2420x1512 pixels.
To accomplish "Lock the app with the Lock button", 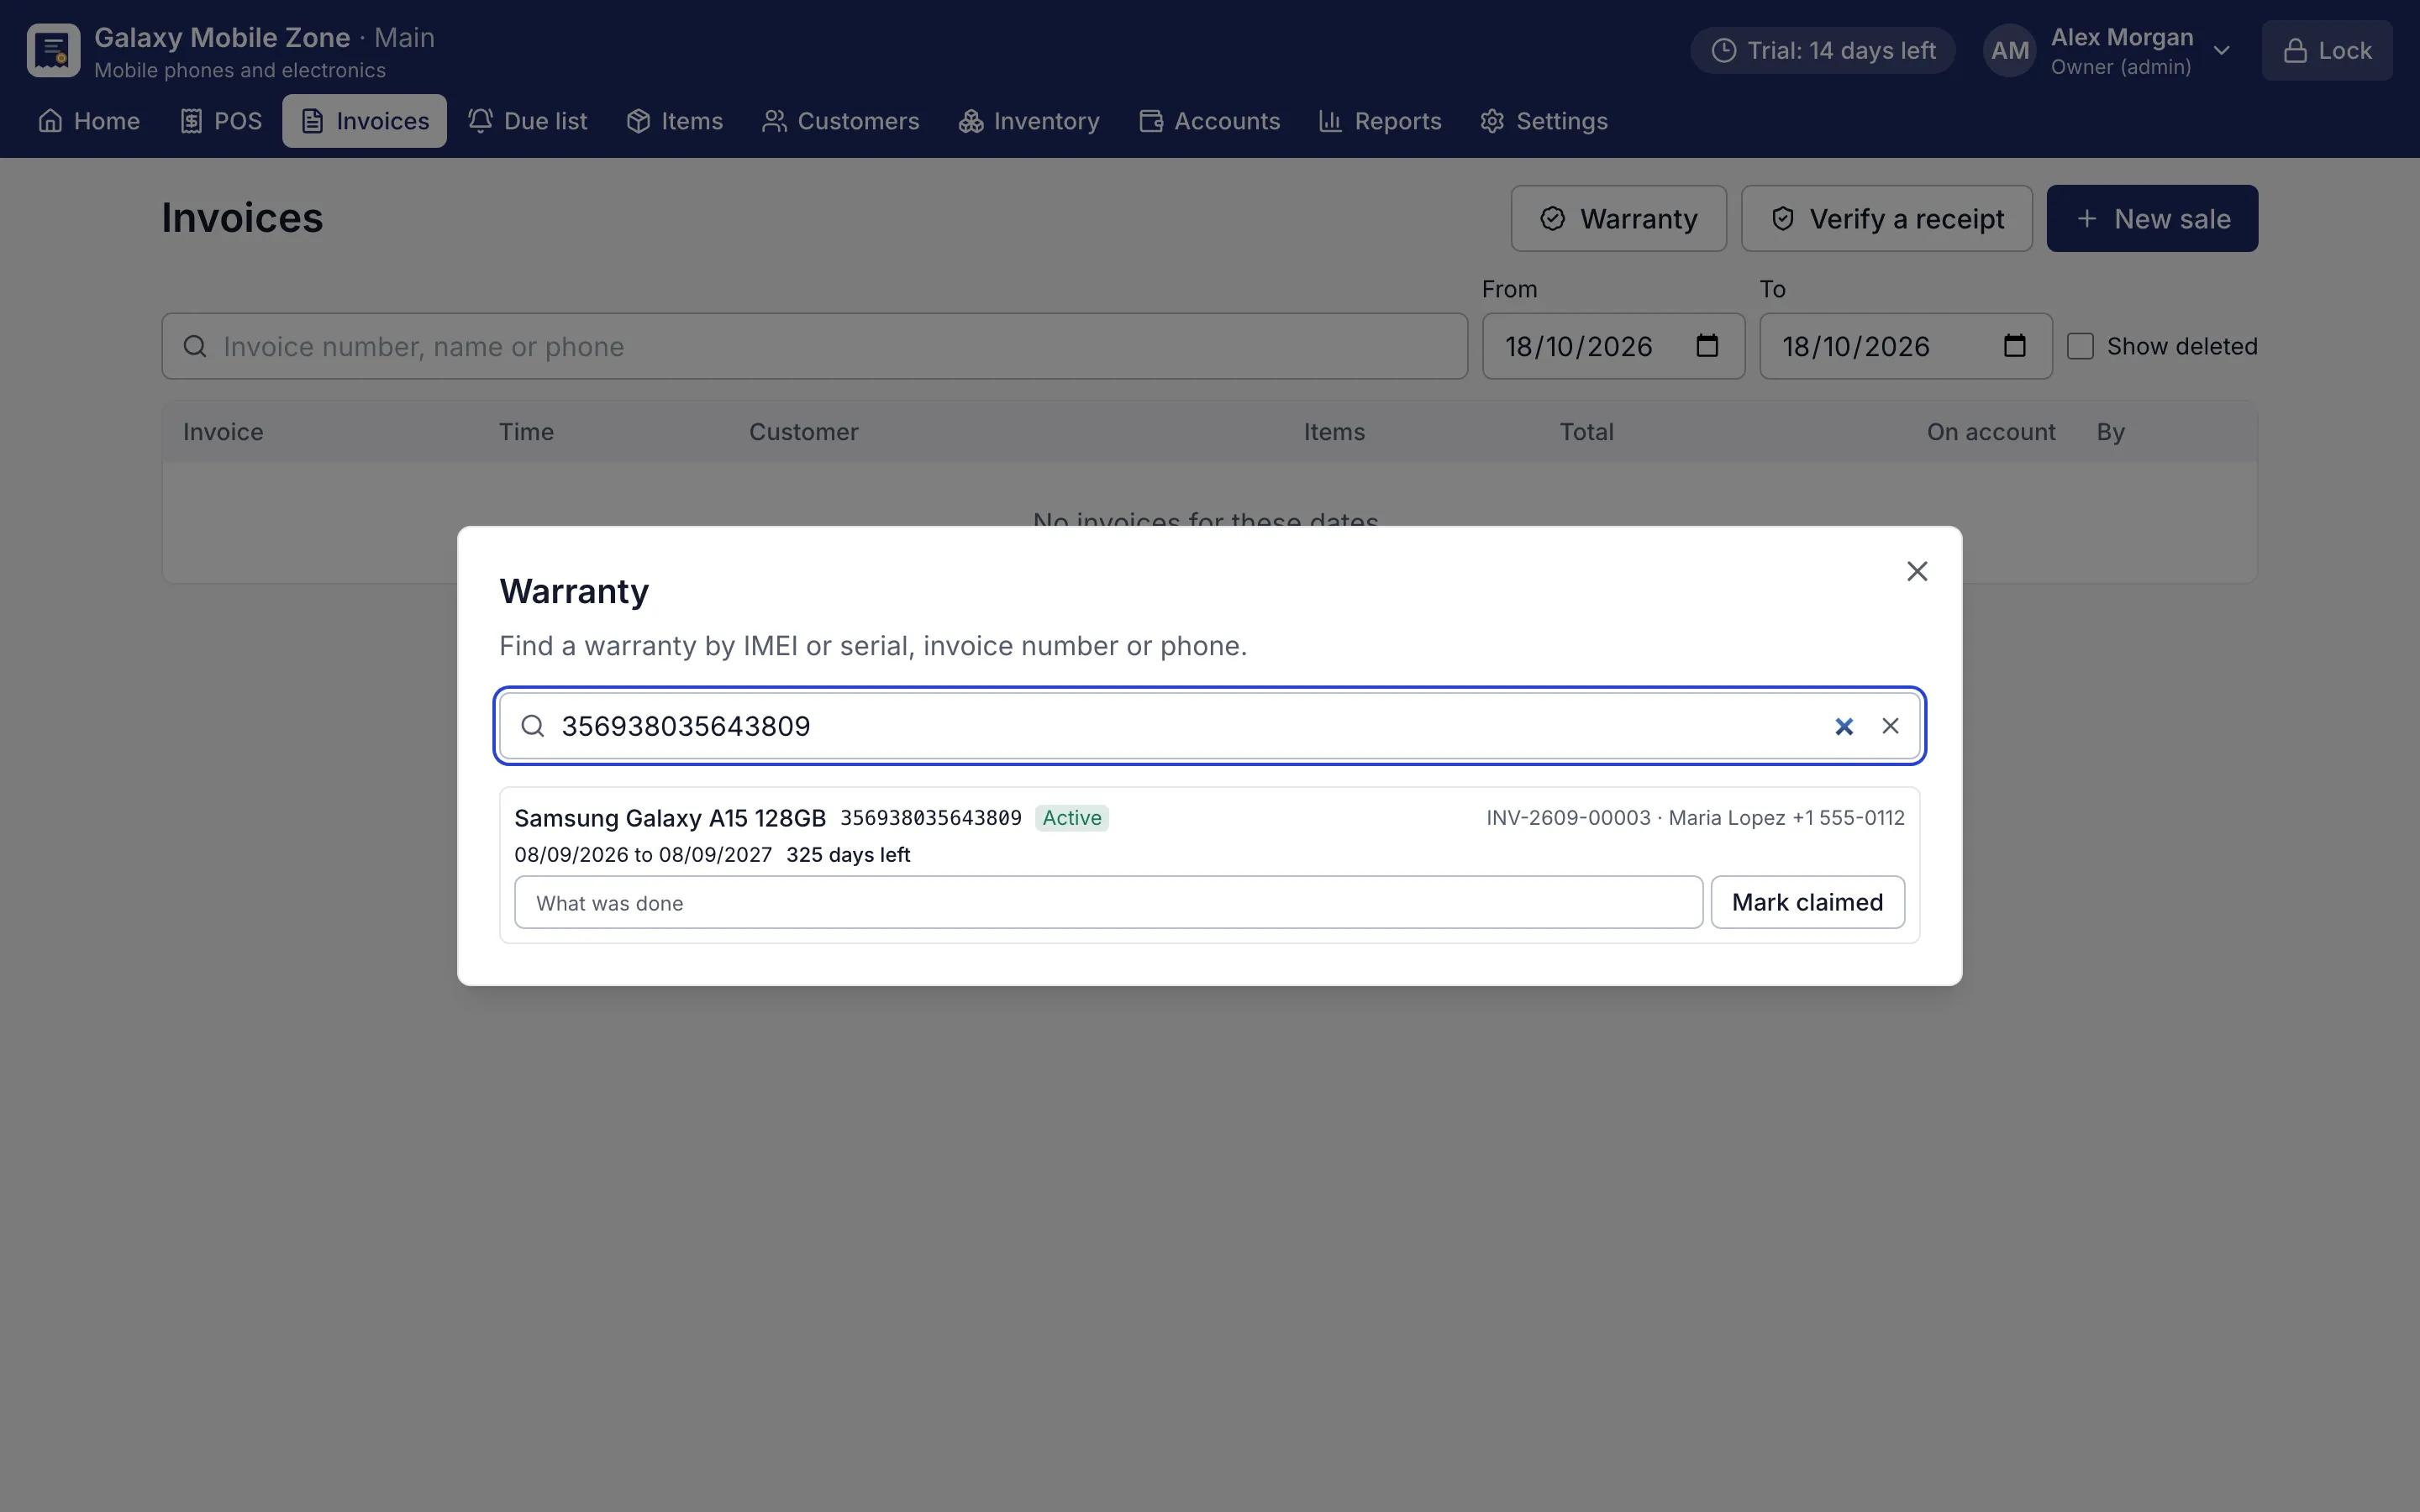I will 2327,50.
